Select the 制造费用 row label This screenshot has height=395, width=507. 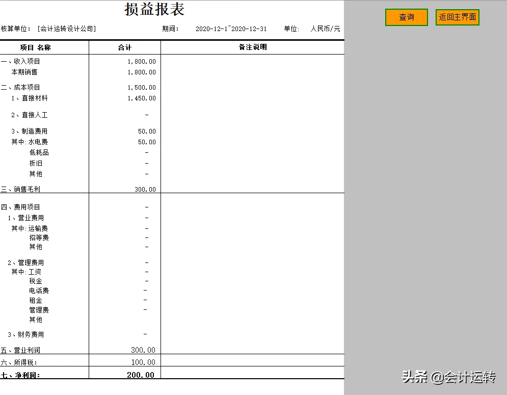[x=30, y=131]
